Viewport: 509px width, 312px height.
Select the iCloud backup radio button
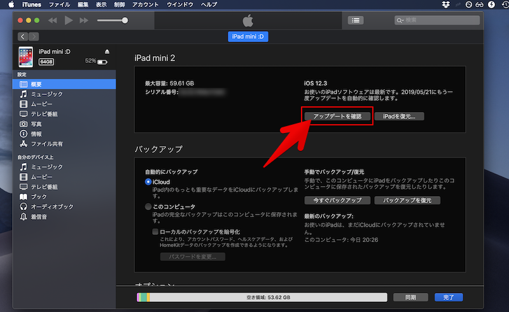coord(149,182)
